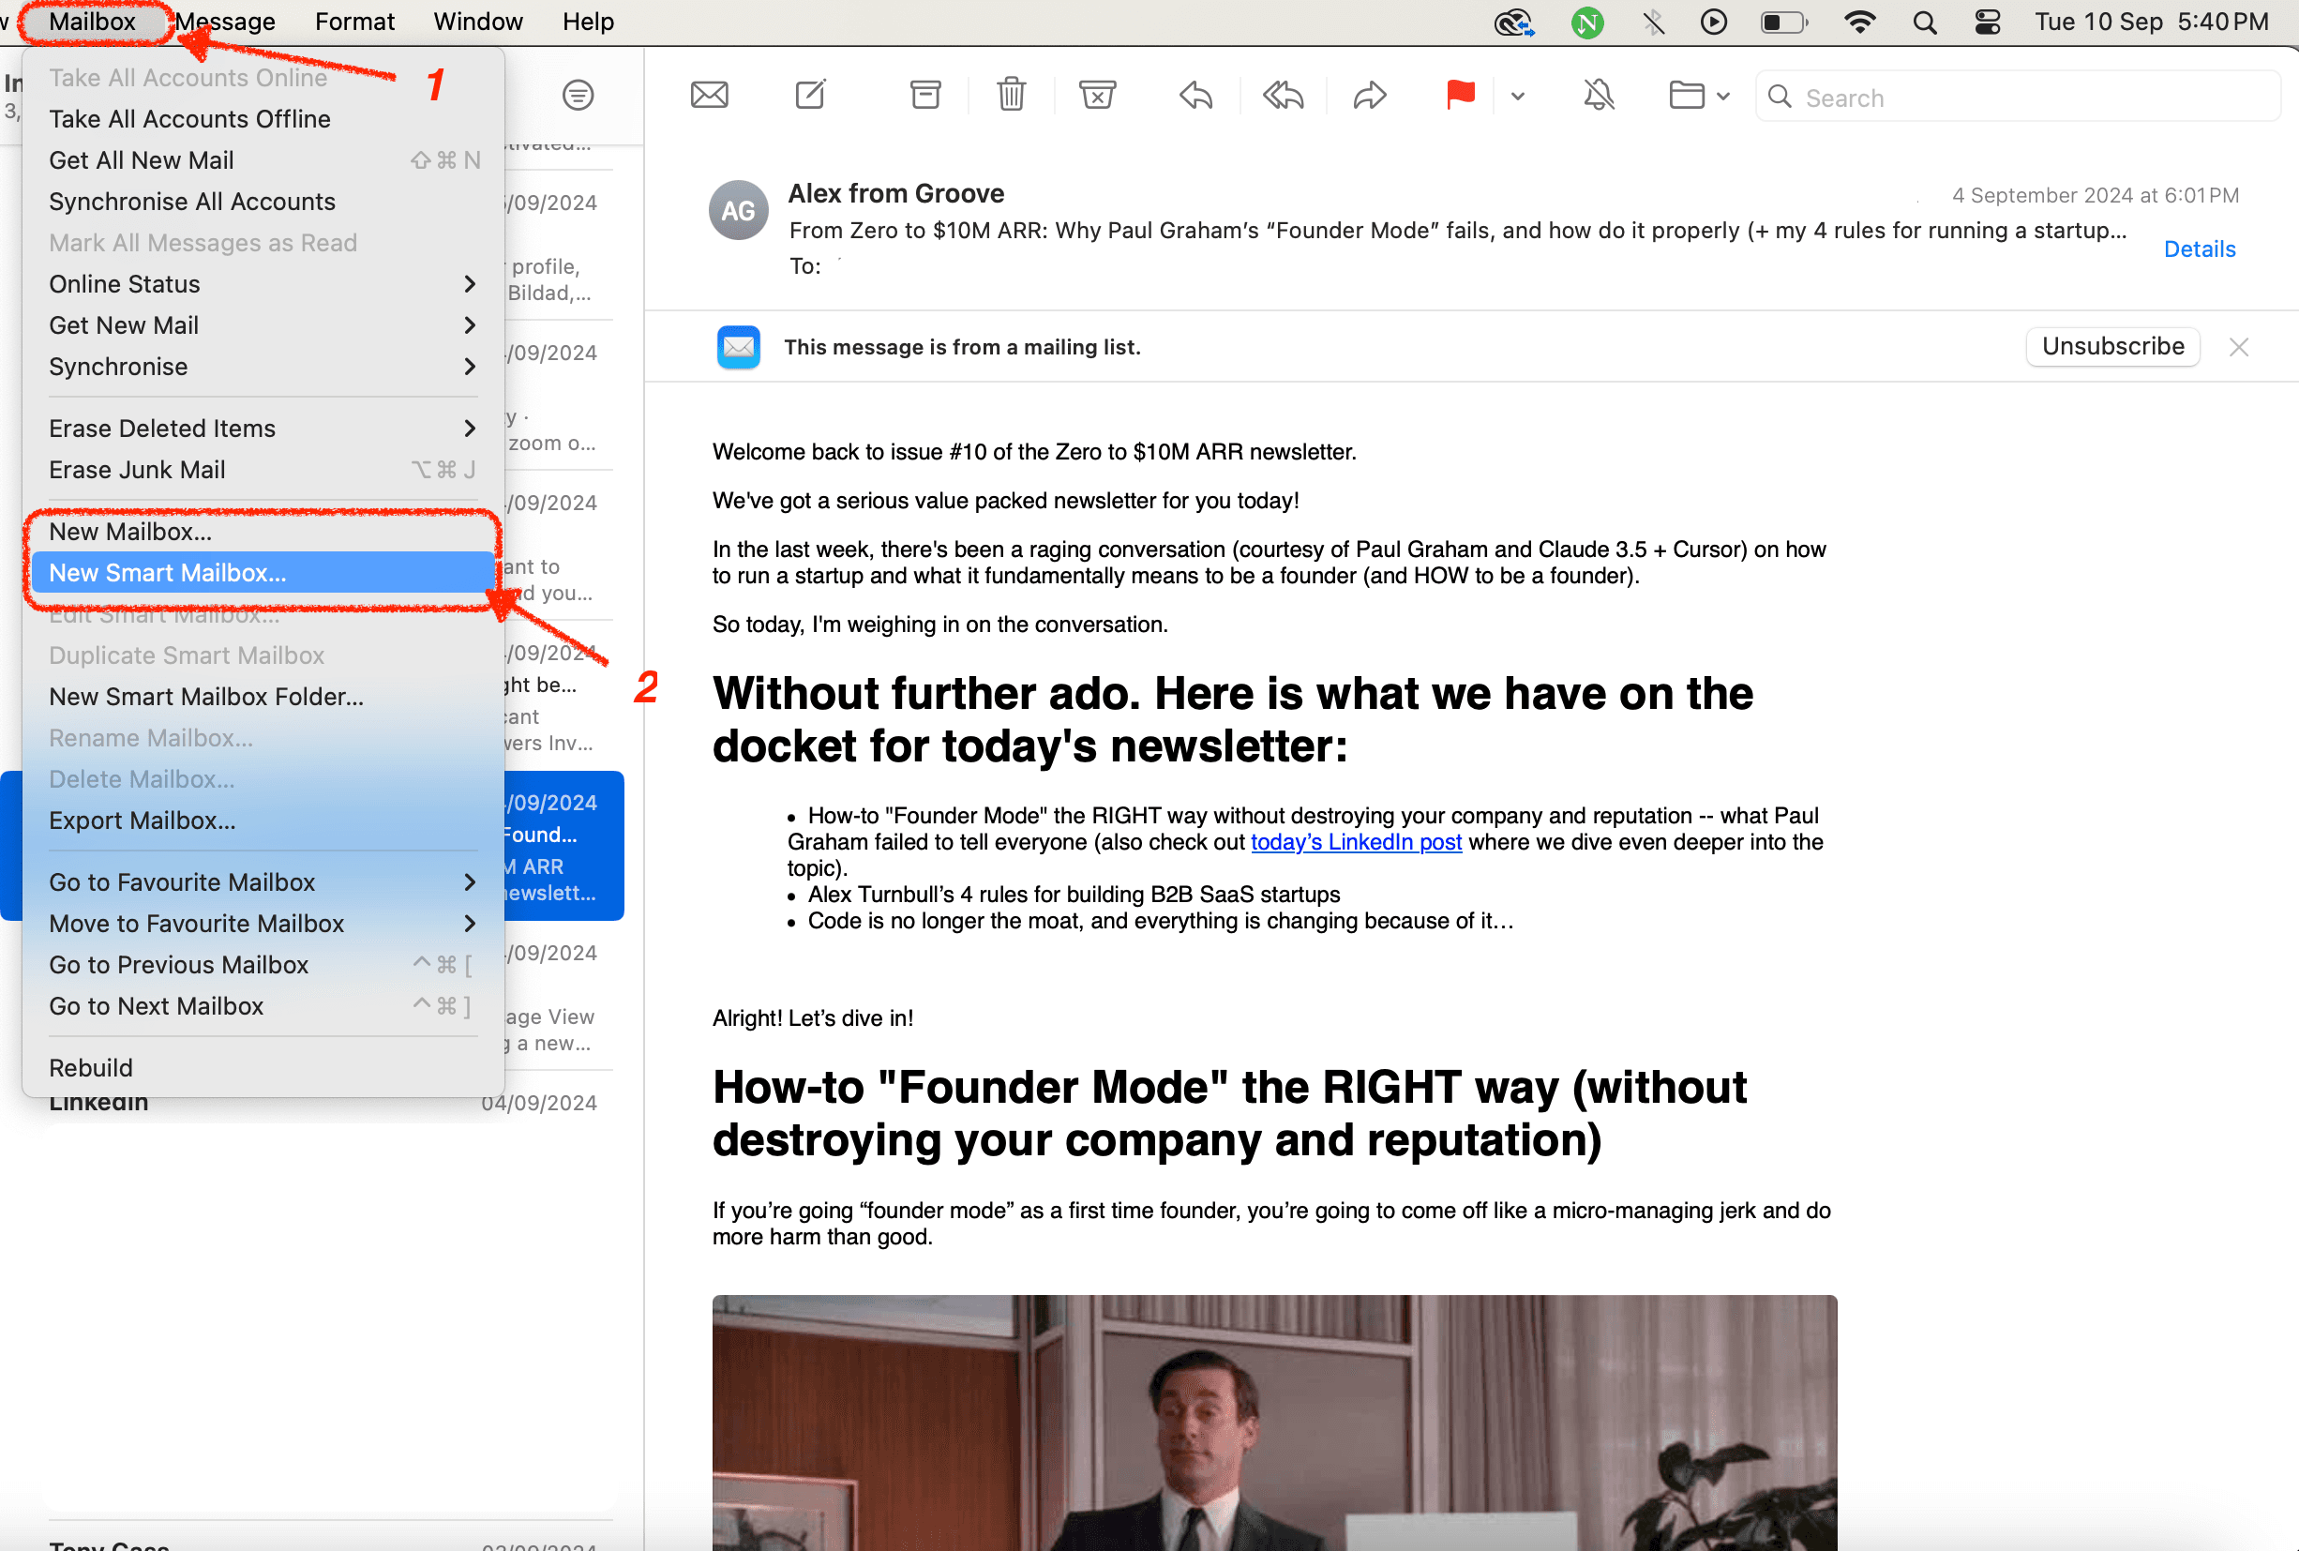Screen dimensions: 2299x1551
Task: Open today's LinkedIn post link
Action: (x=1356, y=842)
